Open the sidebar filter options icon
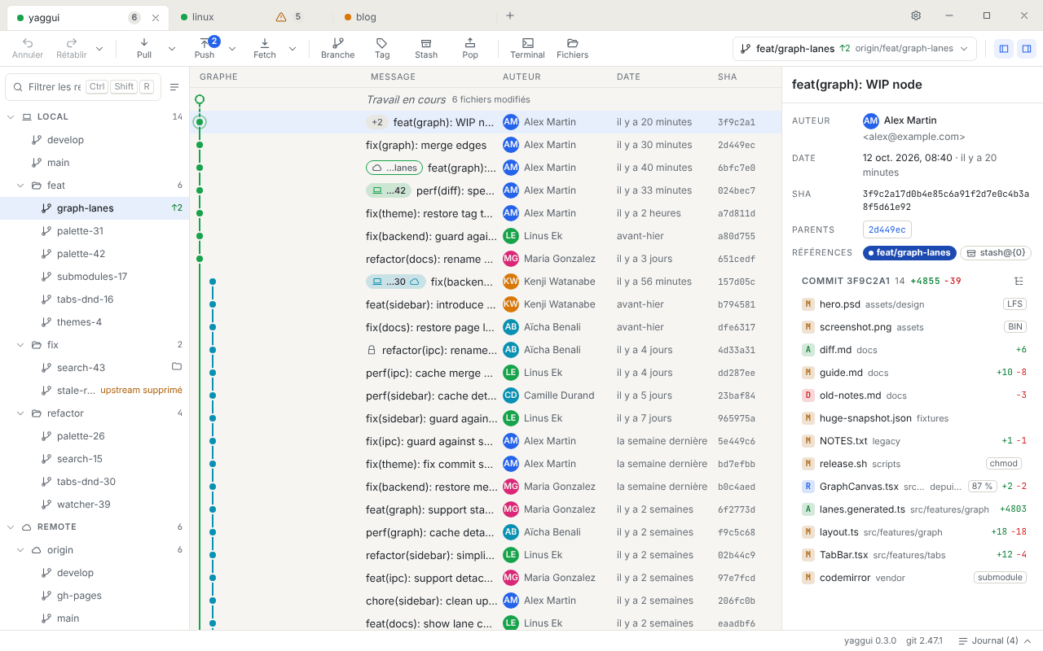The width and height of the screenshot is (1043, 651). click(x=174, y=87)
